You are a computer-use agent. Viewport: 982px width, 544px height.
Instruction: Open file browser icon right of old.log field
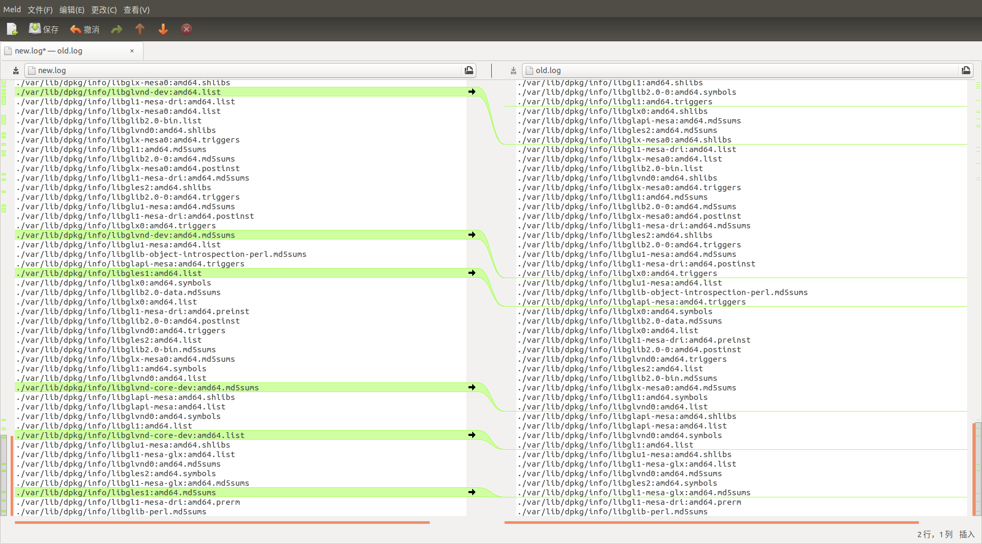click(966, 70)
